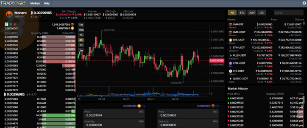The image size is (307, 128).
Task: Select sell order at 0.00298365
Action: (40, 61)
